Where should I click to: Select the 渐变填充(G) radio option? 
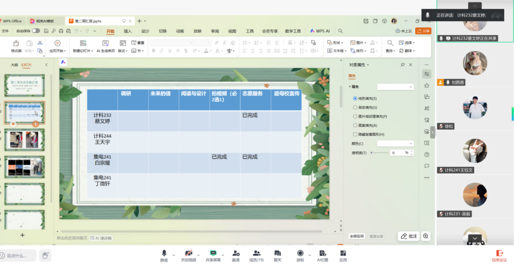click(x=355, y=108)
